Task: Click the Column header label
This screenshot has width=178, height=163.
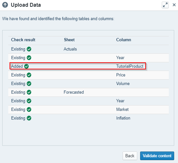Action: [124, 40]
